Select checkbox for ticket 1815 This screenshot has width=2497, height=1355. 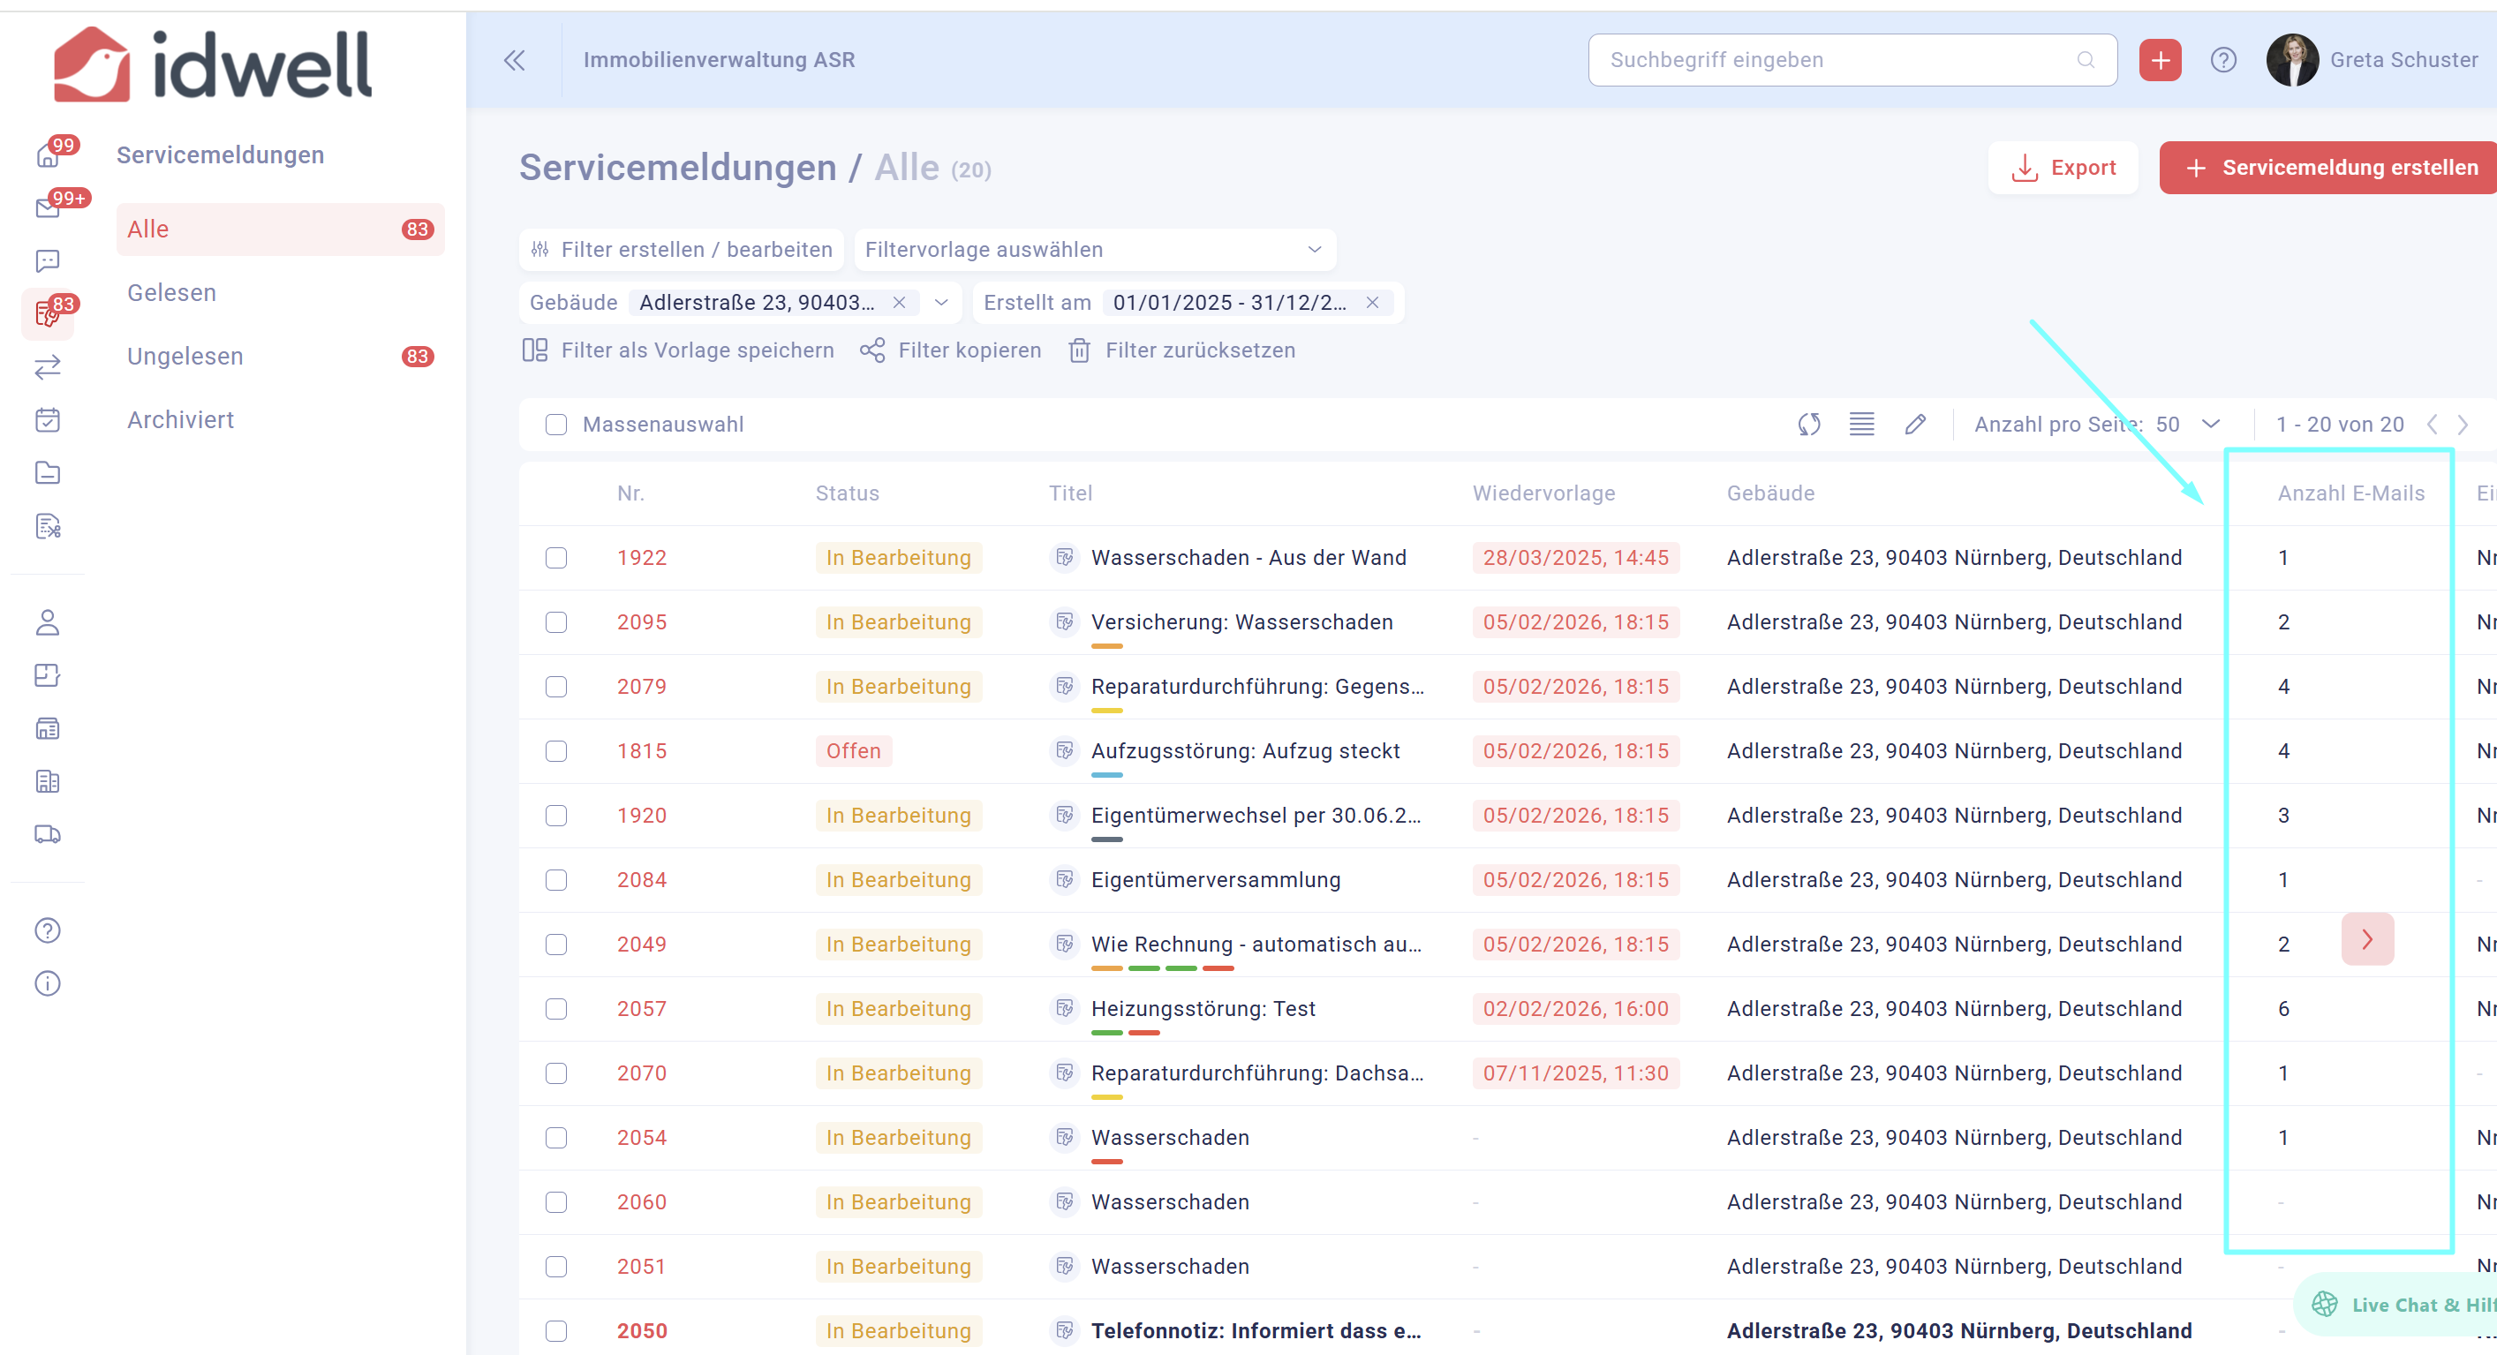pyautogui.click(x=555, y=751)
